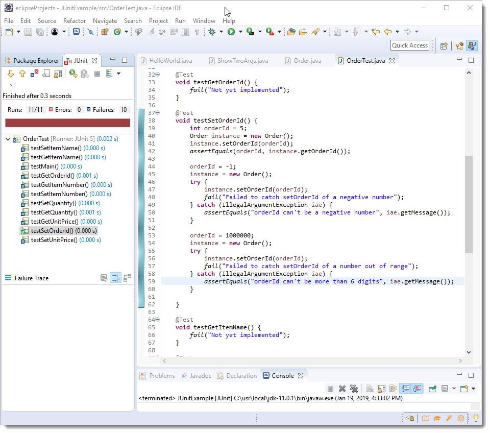The width and height of the screenshot is (490, 433).
Task: Collapse the OrderTest tree node
Action: tap(8, 139)
